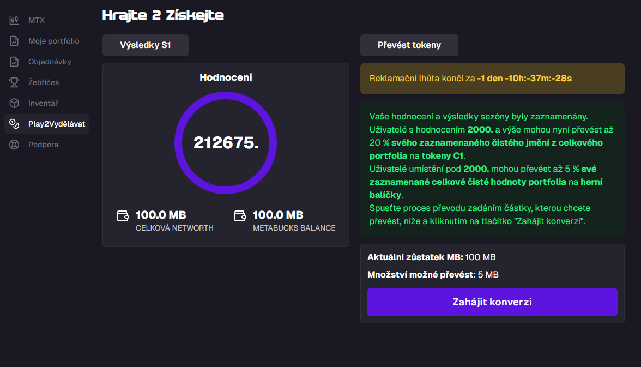Image resolution: width=641 pixels, height=367 pixels.
Task: Click the 100.0 MB Metabucks Balance value
Action: click(278, 215)
